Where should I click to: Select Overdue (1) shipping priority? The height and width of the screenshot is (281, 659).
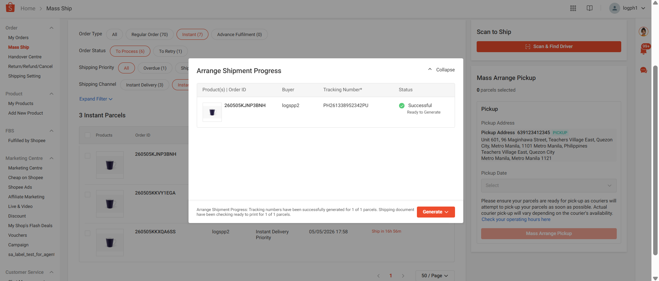(155, 68)
